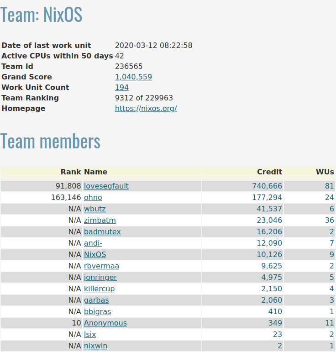This screenshot has width=336, height=352.
Task: Select credit value 9,625
Action: tap(272, 266)
